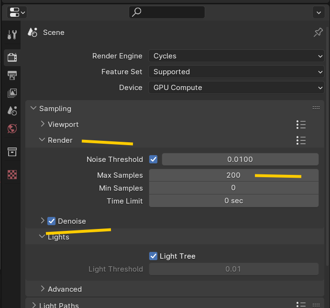Viewport: 330px width, 308px height.
Task: Open the Output properties tab
Action: tap(12, 75)
